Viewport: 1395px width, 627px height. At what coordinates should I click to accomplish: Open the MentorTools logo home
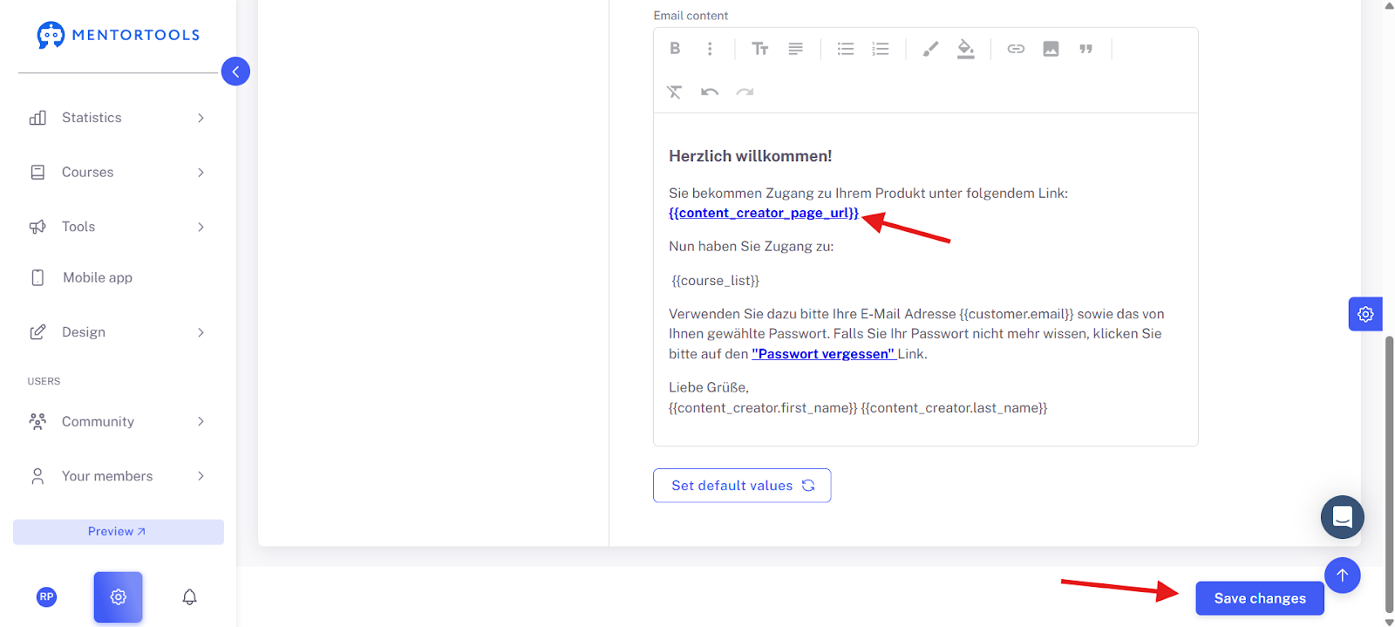click(119, 35)
